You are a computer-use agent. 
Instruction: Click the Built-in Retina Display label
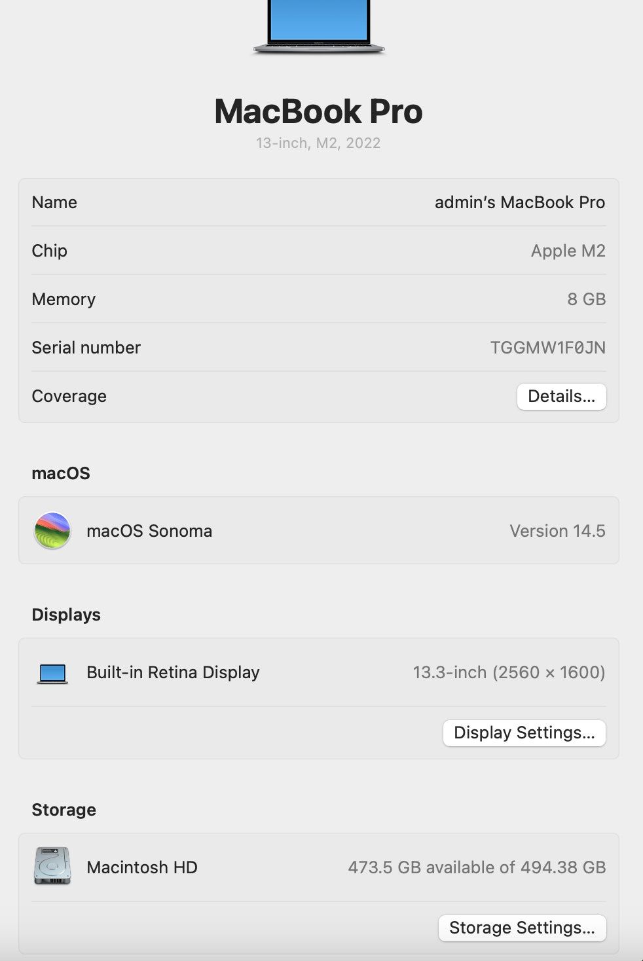coord(173,672)
